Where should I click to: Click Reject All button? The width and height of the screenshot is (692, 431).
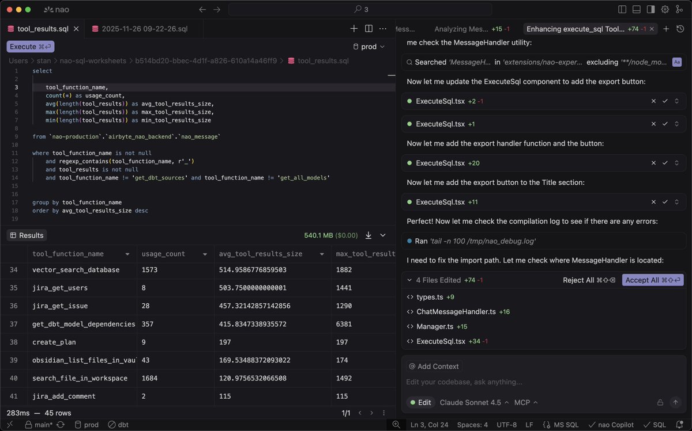tap(589, 280)
